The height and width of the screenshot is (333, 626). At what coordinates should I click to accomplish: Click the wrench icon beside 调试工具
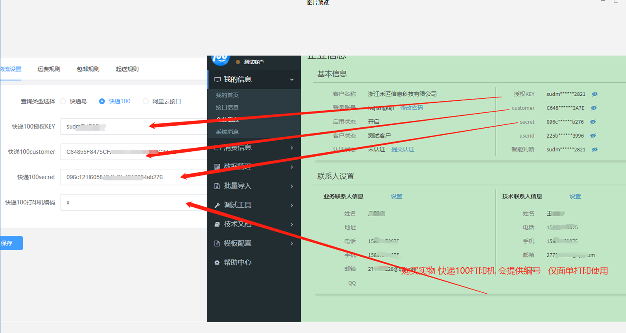tap(217, 205)
